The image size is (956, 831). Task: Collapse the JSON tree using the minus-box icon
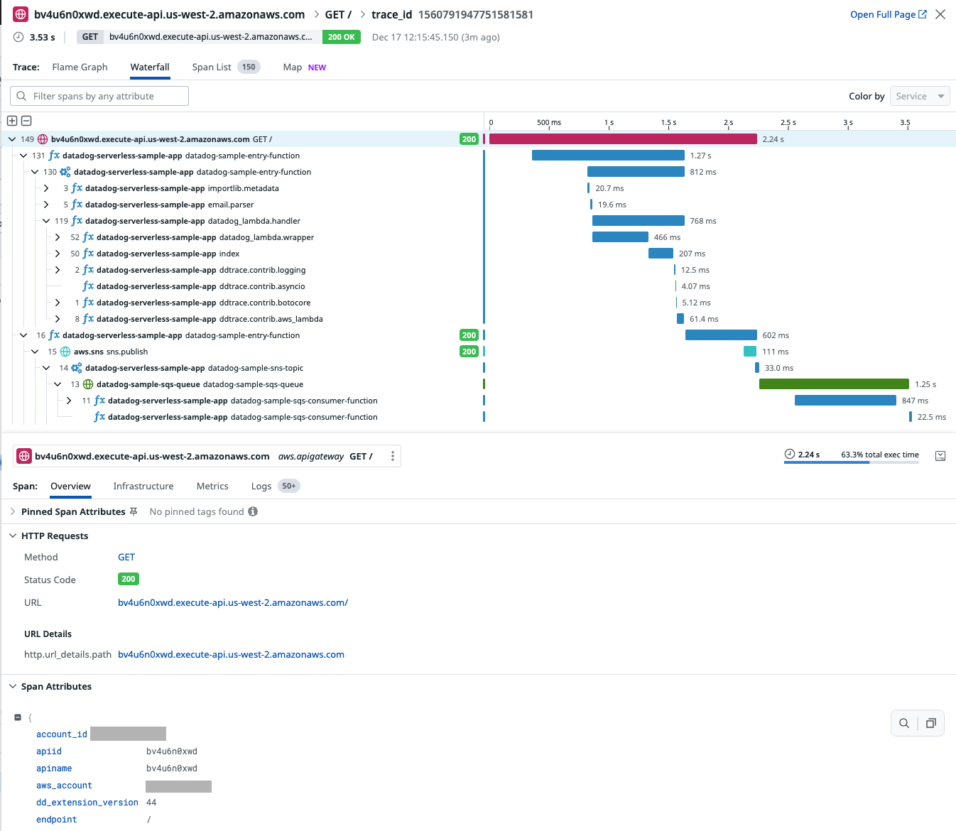click(x=18, y=717)
